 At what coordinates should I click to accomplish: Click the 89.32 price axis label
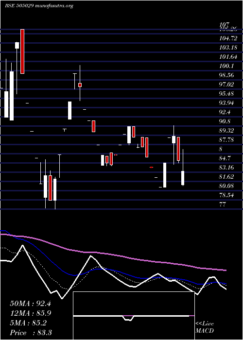pos(227,131)
